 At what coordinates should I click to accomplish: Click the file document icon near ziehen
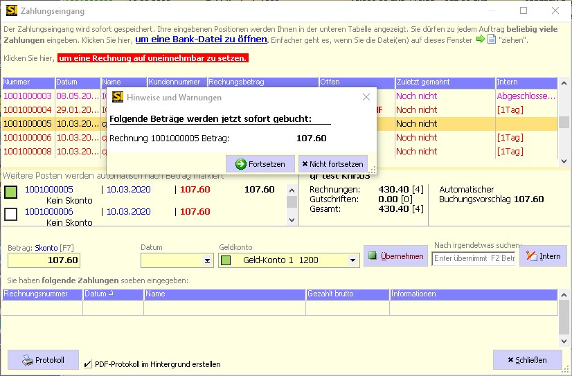point(492,39)
